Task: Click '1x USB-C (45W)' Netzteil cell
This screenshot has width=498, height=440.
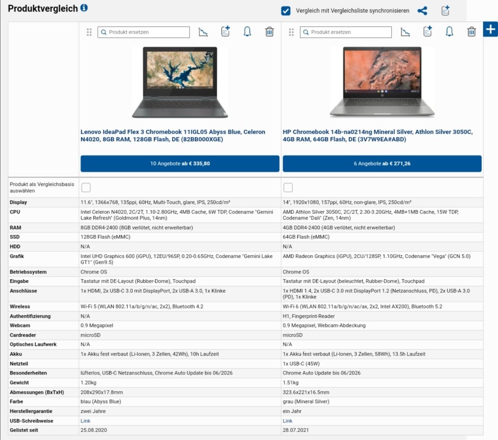Action: click(x=302, y=363)
